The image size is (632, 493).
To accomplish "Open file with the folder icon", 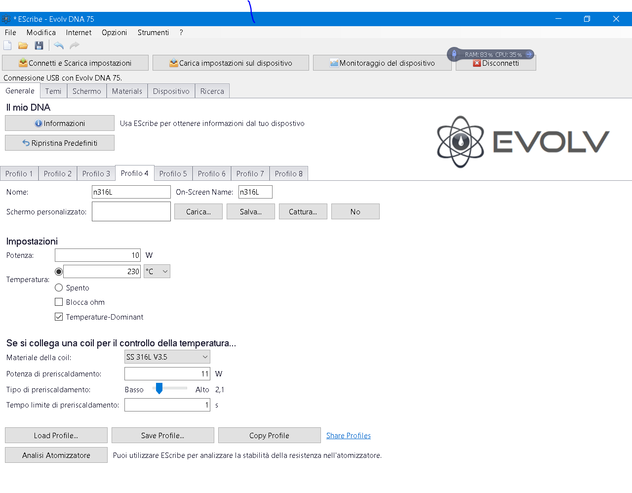I will pyautogui.click(x=23, y=45).
